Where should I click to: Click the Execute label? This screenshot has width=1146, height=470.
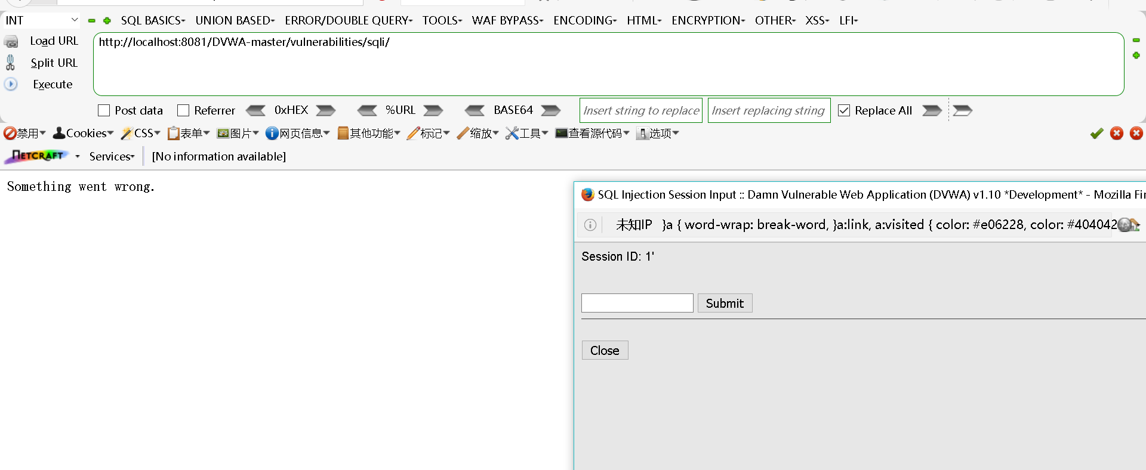(x=53, y=84)
